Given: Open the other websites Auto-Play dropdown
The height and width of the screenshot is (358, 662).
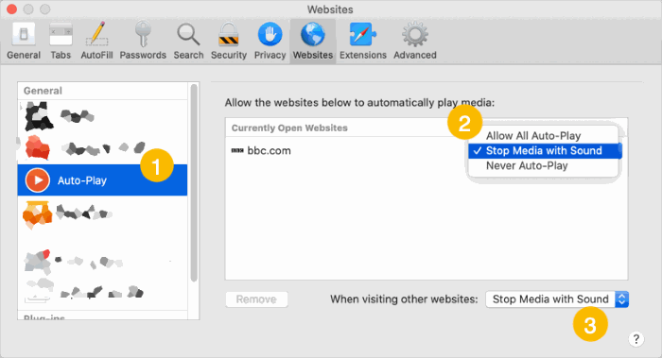Looking at the screenshot, I should [x=557, y=299].
